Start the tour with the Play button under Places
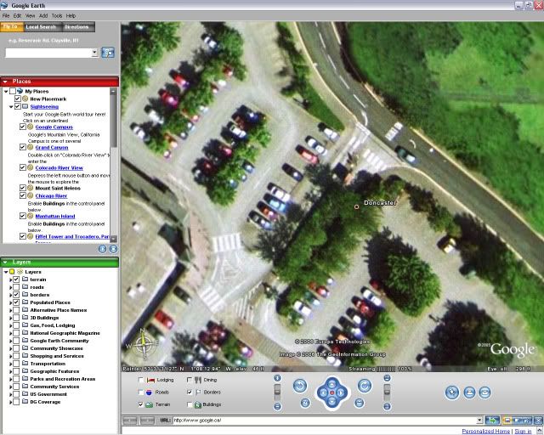The width and height of the screenshot is (544, 435). click(102, 249)
